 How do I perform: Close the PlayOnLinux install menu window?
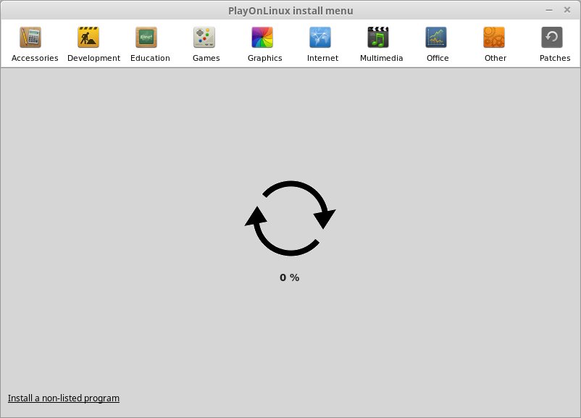pyautogui.click(x=567, y=10)
